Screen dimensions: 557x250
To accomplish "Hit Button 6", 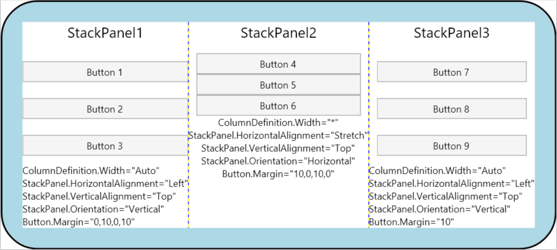I will [278, 106].
